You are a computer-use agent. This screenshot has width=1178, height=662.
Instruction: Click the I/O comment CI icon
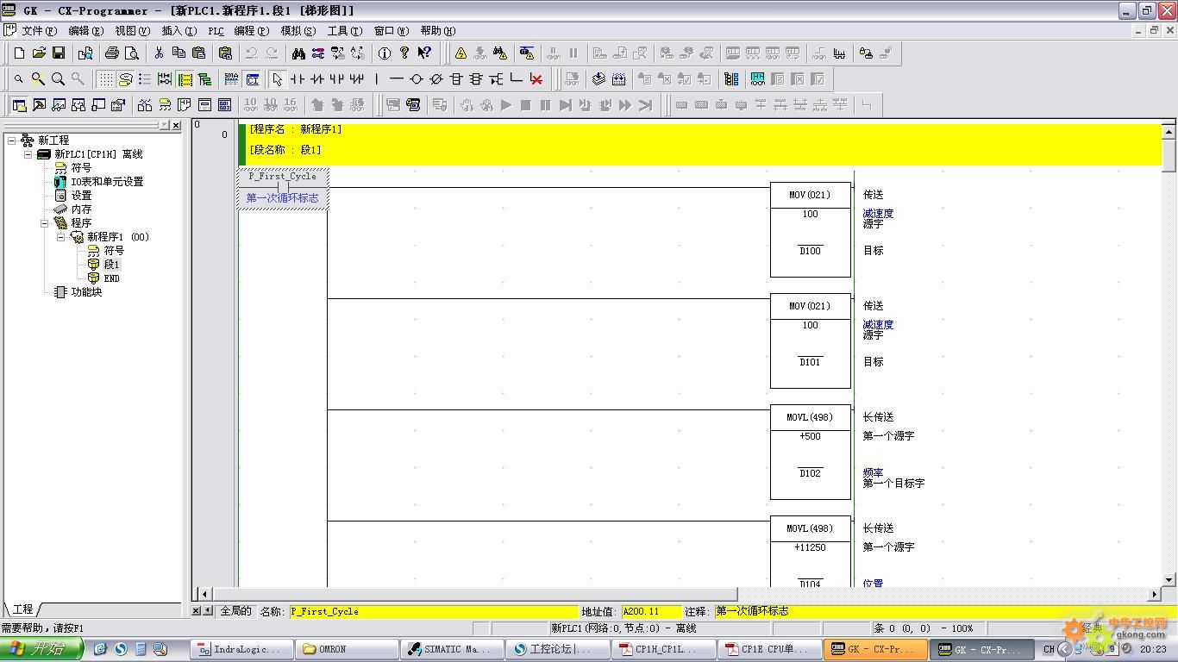pos(252,79)
